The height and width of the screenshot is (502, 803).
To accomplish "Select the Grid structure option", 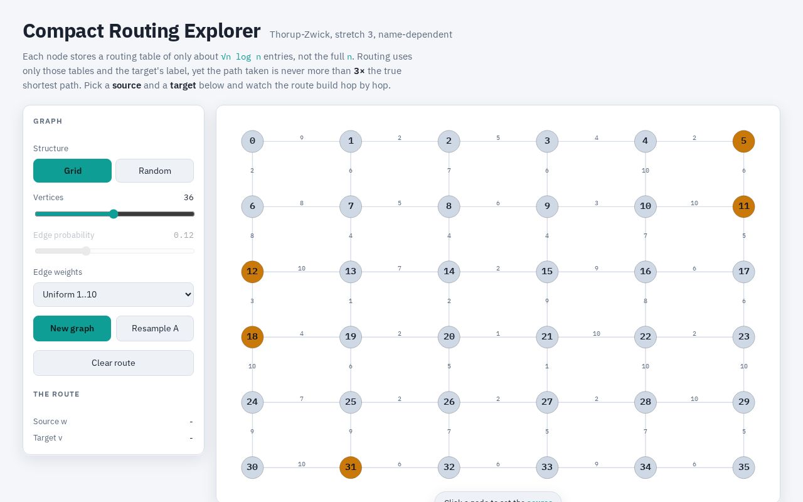I will [72, 171].
